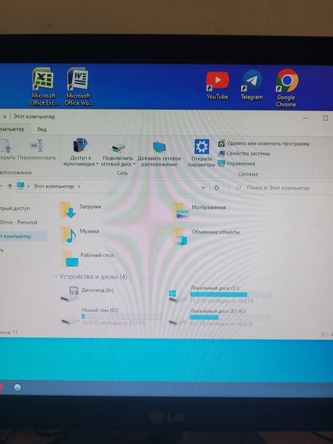
Task: Click C: drive usage bar
Action: [230, 294]
